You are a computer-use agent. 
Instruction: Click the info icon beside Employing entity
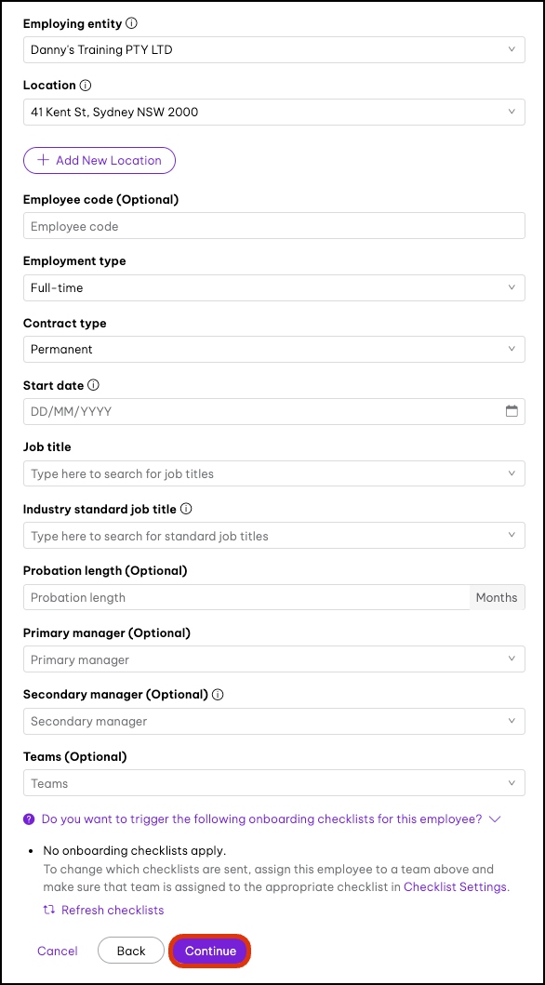pos(131,23)
